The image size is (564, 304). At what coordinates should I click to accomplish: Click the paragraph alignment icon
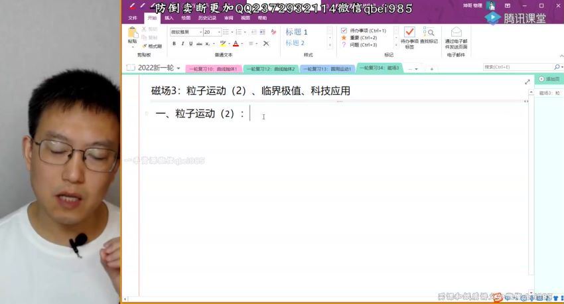point(251,44)
